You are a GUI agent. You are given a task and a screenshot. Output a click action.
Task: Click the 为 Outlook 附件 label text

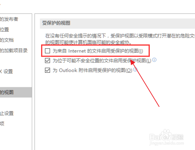[x=92, y=70]
